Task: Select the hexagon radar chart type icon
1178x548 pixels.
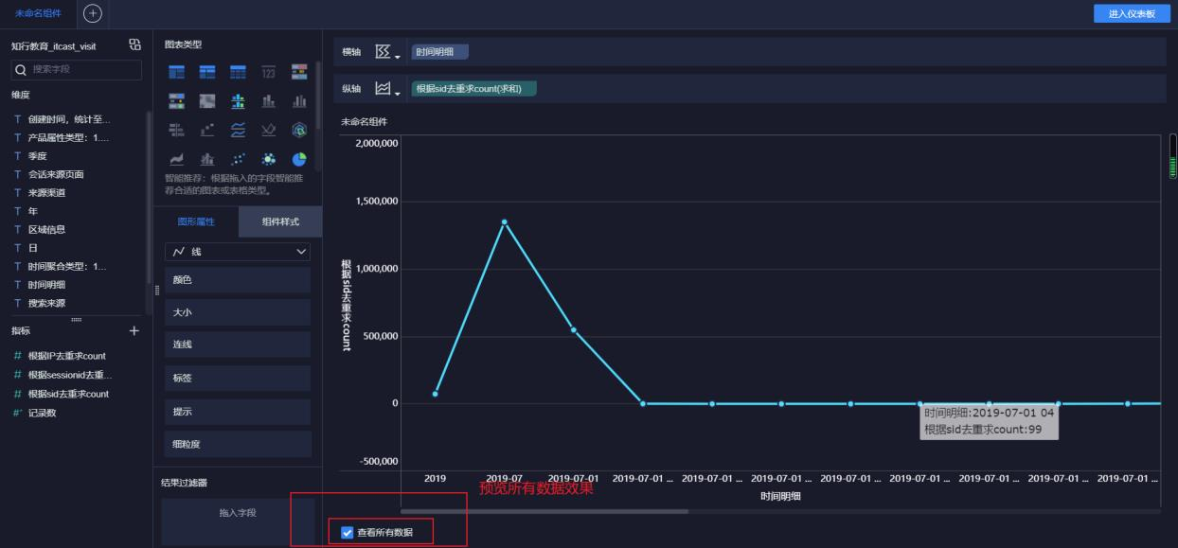Action: [299, 130]
